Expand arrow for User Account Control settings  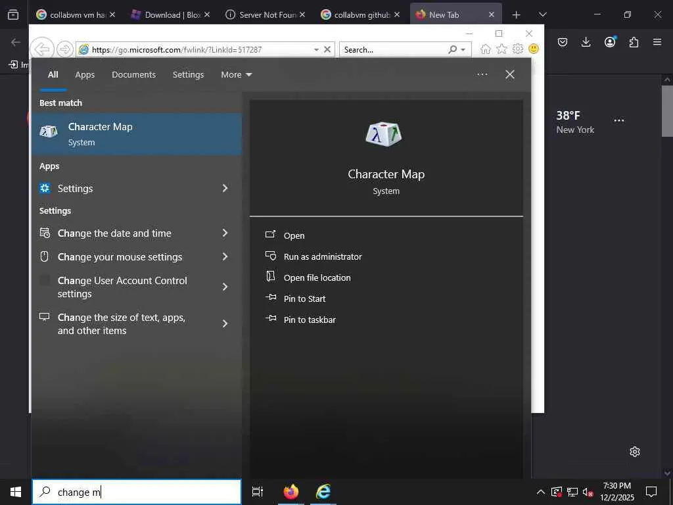coord(225,287)
